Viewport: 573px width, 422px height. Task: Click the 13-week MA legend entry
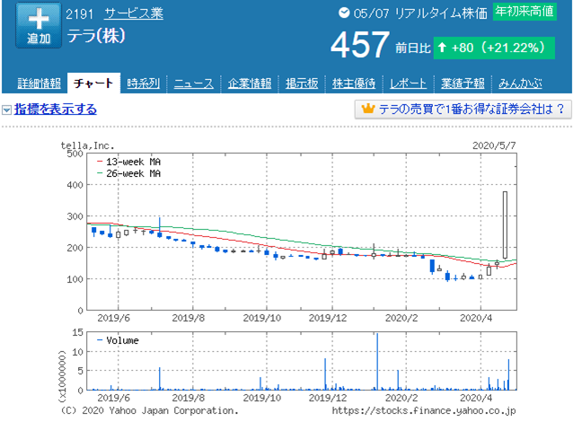128,162
